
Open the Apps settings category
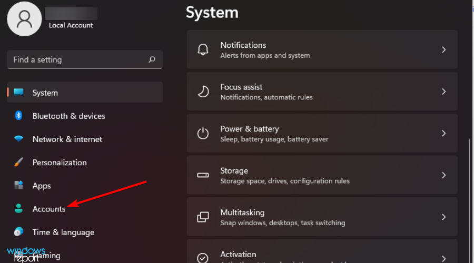(x=85, y=186)
